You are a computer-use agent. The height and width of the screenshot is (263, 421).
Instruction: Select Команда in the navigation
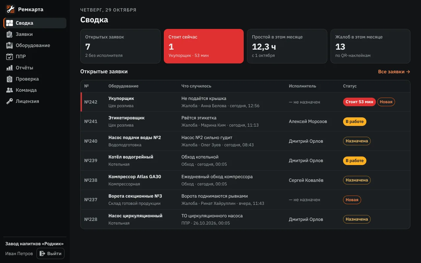[35, 90]
